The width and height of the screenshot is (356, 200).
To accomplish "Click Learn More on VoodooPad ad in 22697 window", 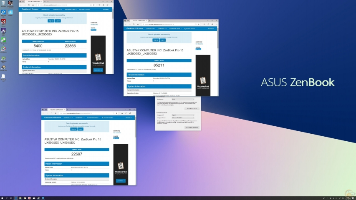I will point(121,181).
